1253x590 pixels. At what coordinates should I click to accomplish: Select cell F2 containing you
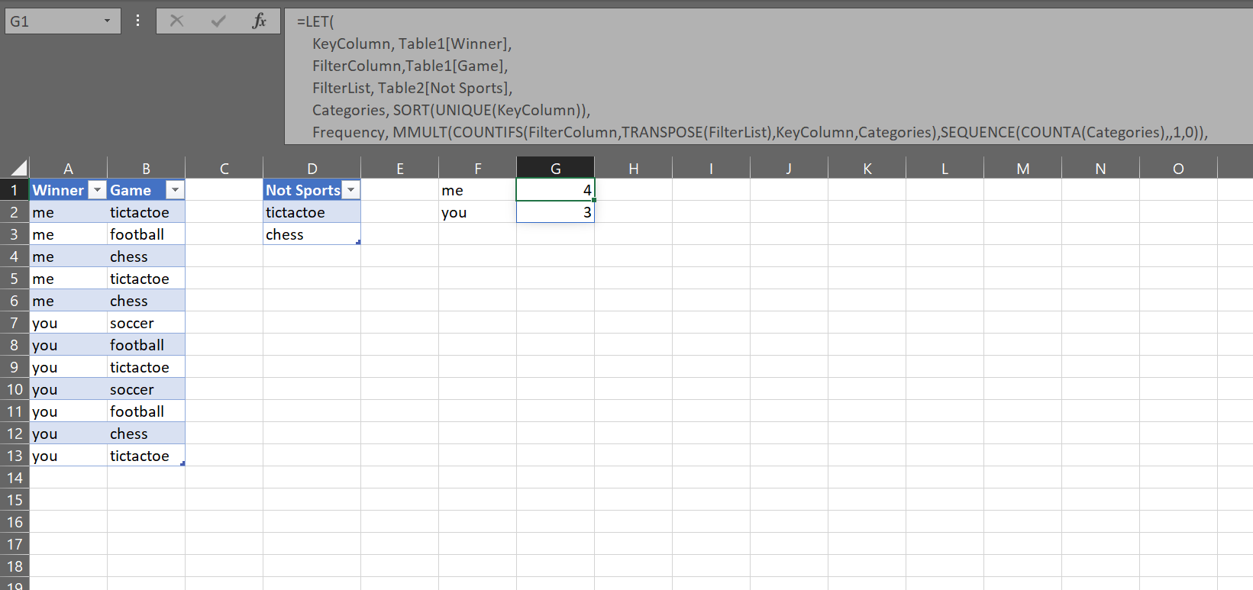coord(477,212)
